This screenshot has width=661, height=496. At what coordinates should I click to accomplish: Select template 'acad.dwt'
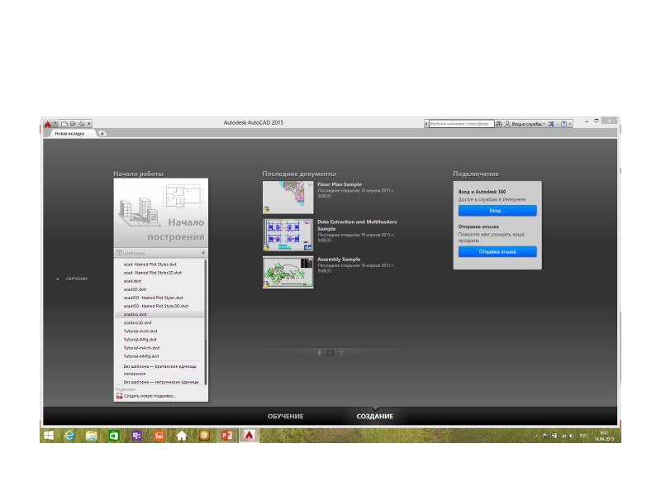[x=132, y=281]
